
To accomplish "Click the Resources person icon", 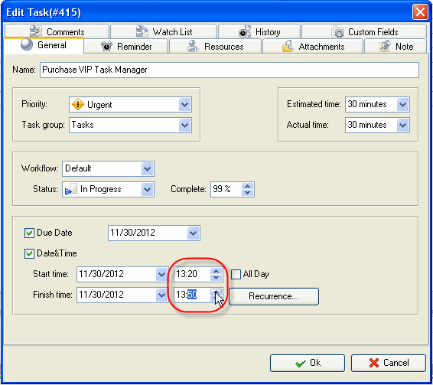I will 192,46.
